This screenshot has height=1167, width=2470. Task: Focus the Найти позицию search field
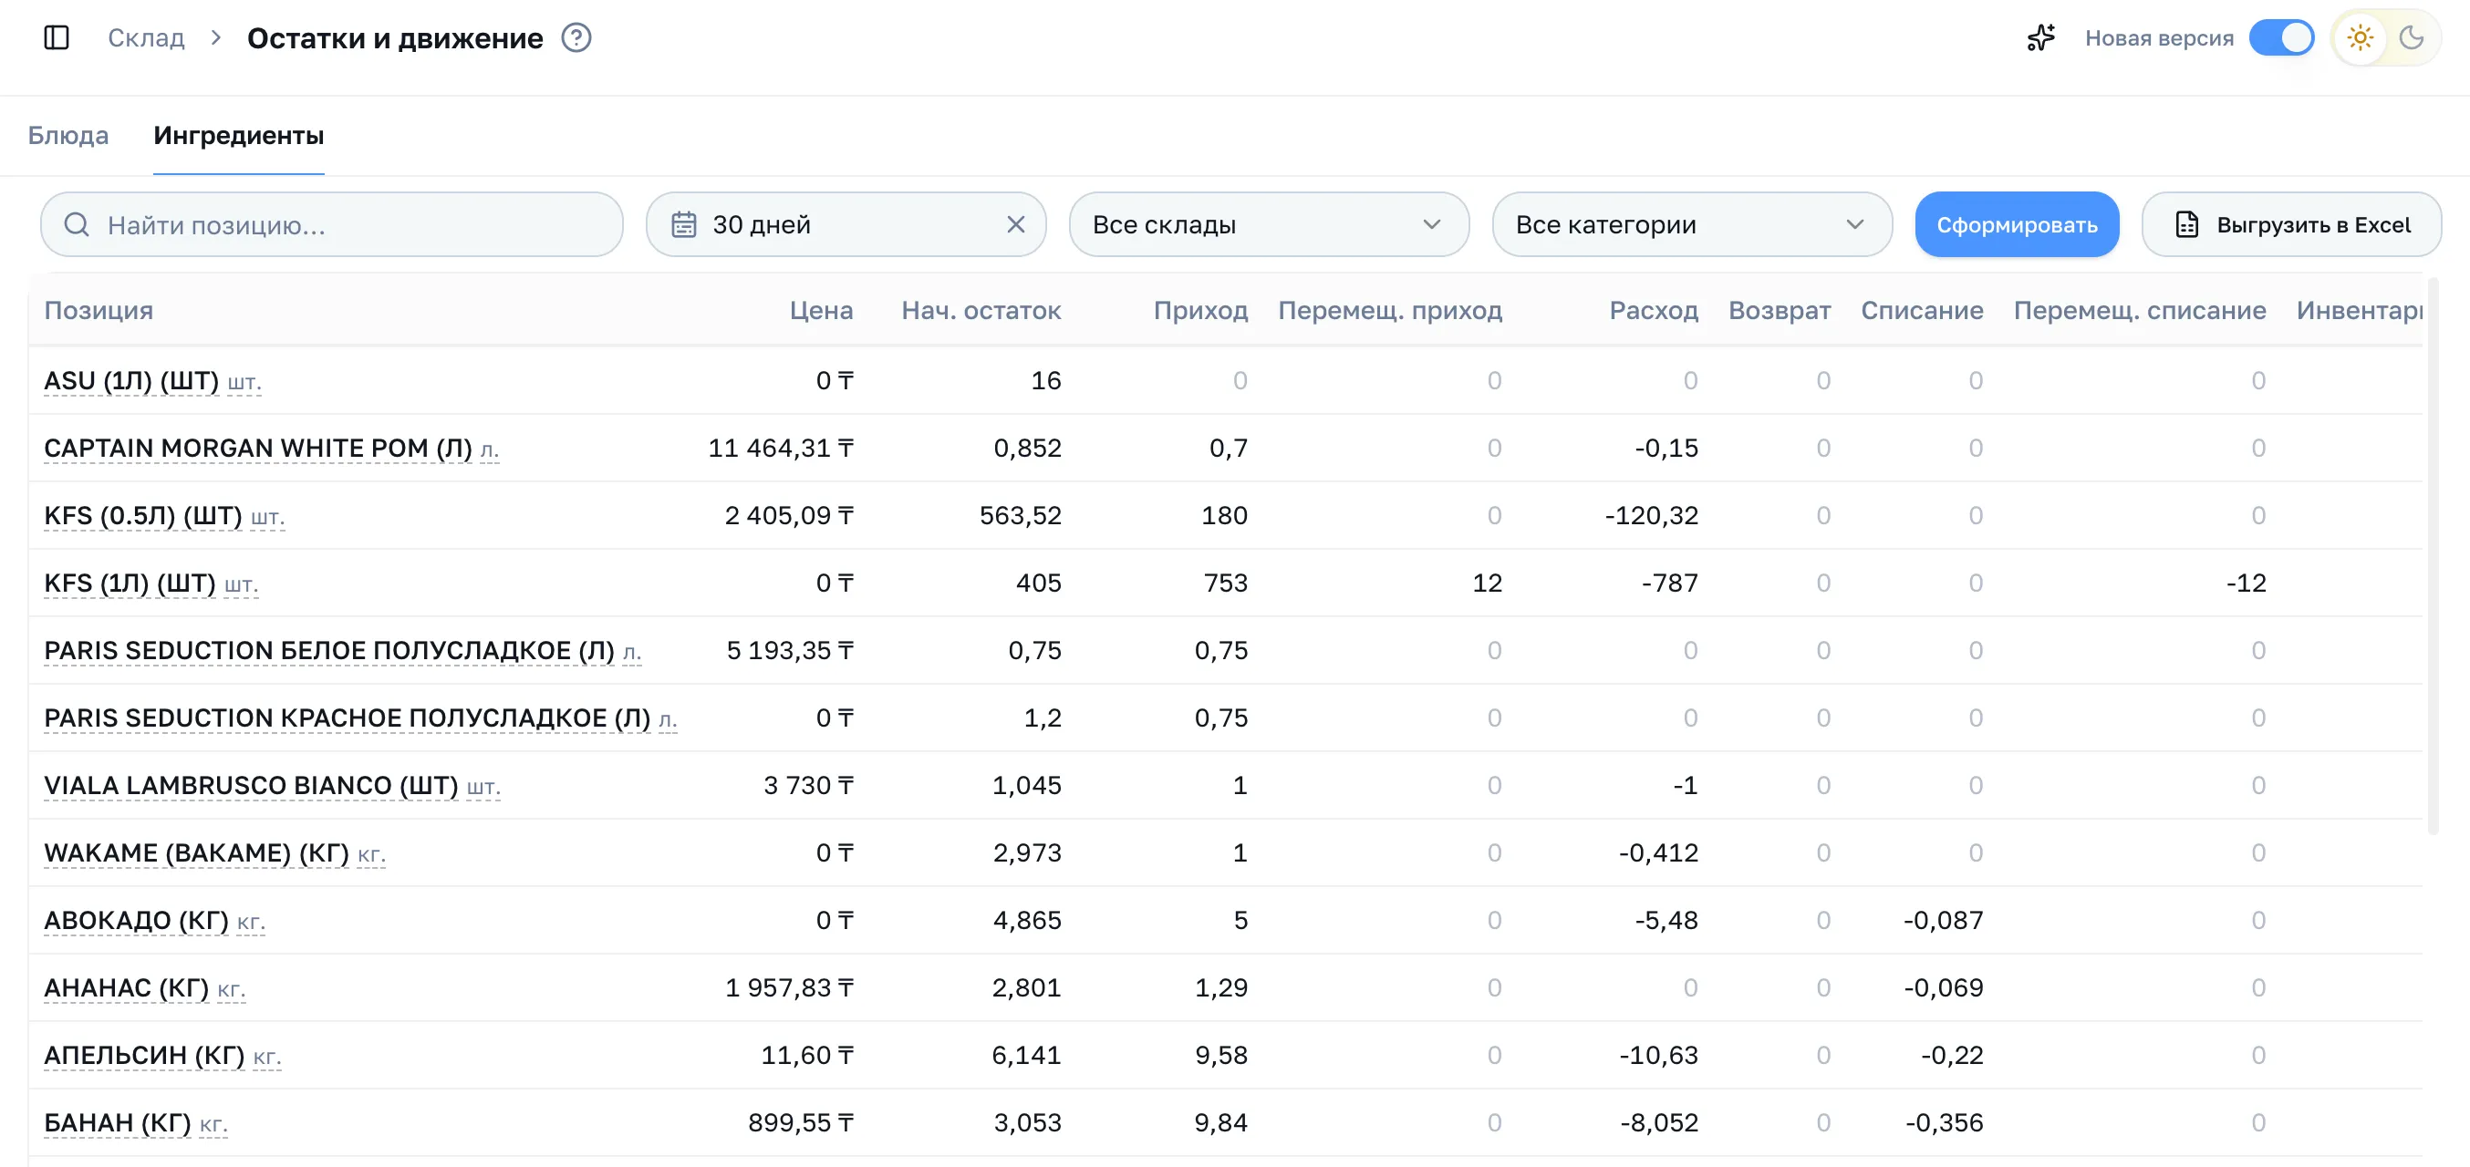[332, 224]
